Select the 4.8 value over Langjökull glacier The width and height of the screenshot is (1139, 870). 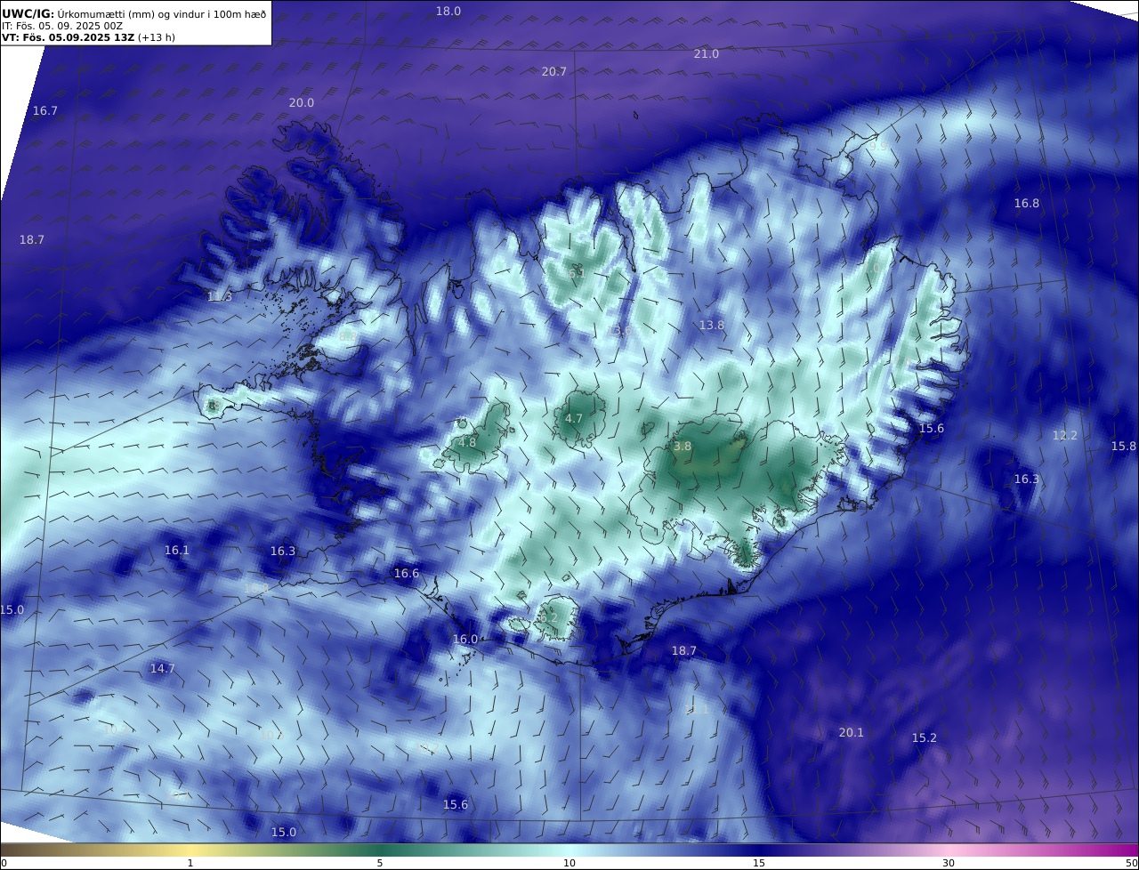pyautogui.click(x=467, y=443)
